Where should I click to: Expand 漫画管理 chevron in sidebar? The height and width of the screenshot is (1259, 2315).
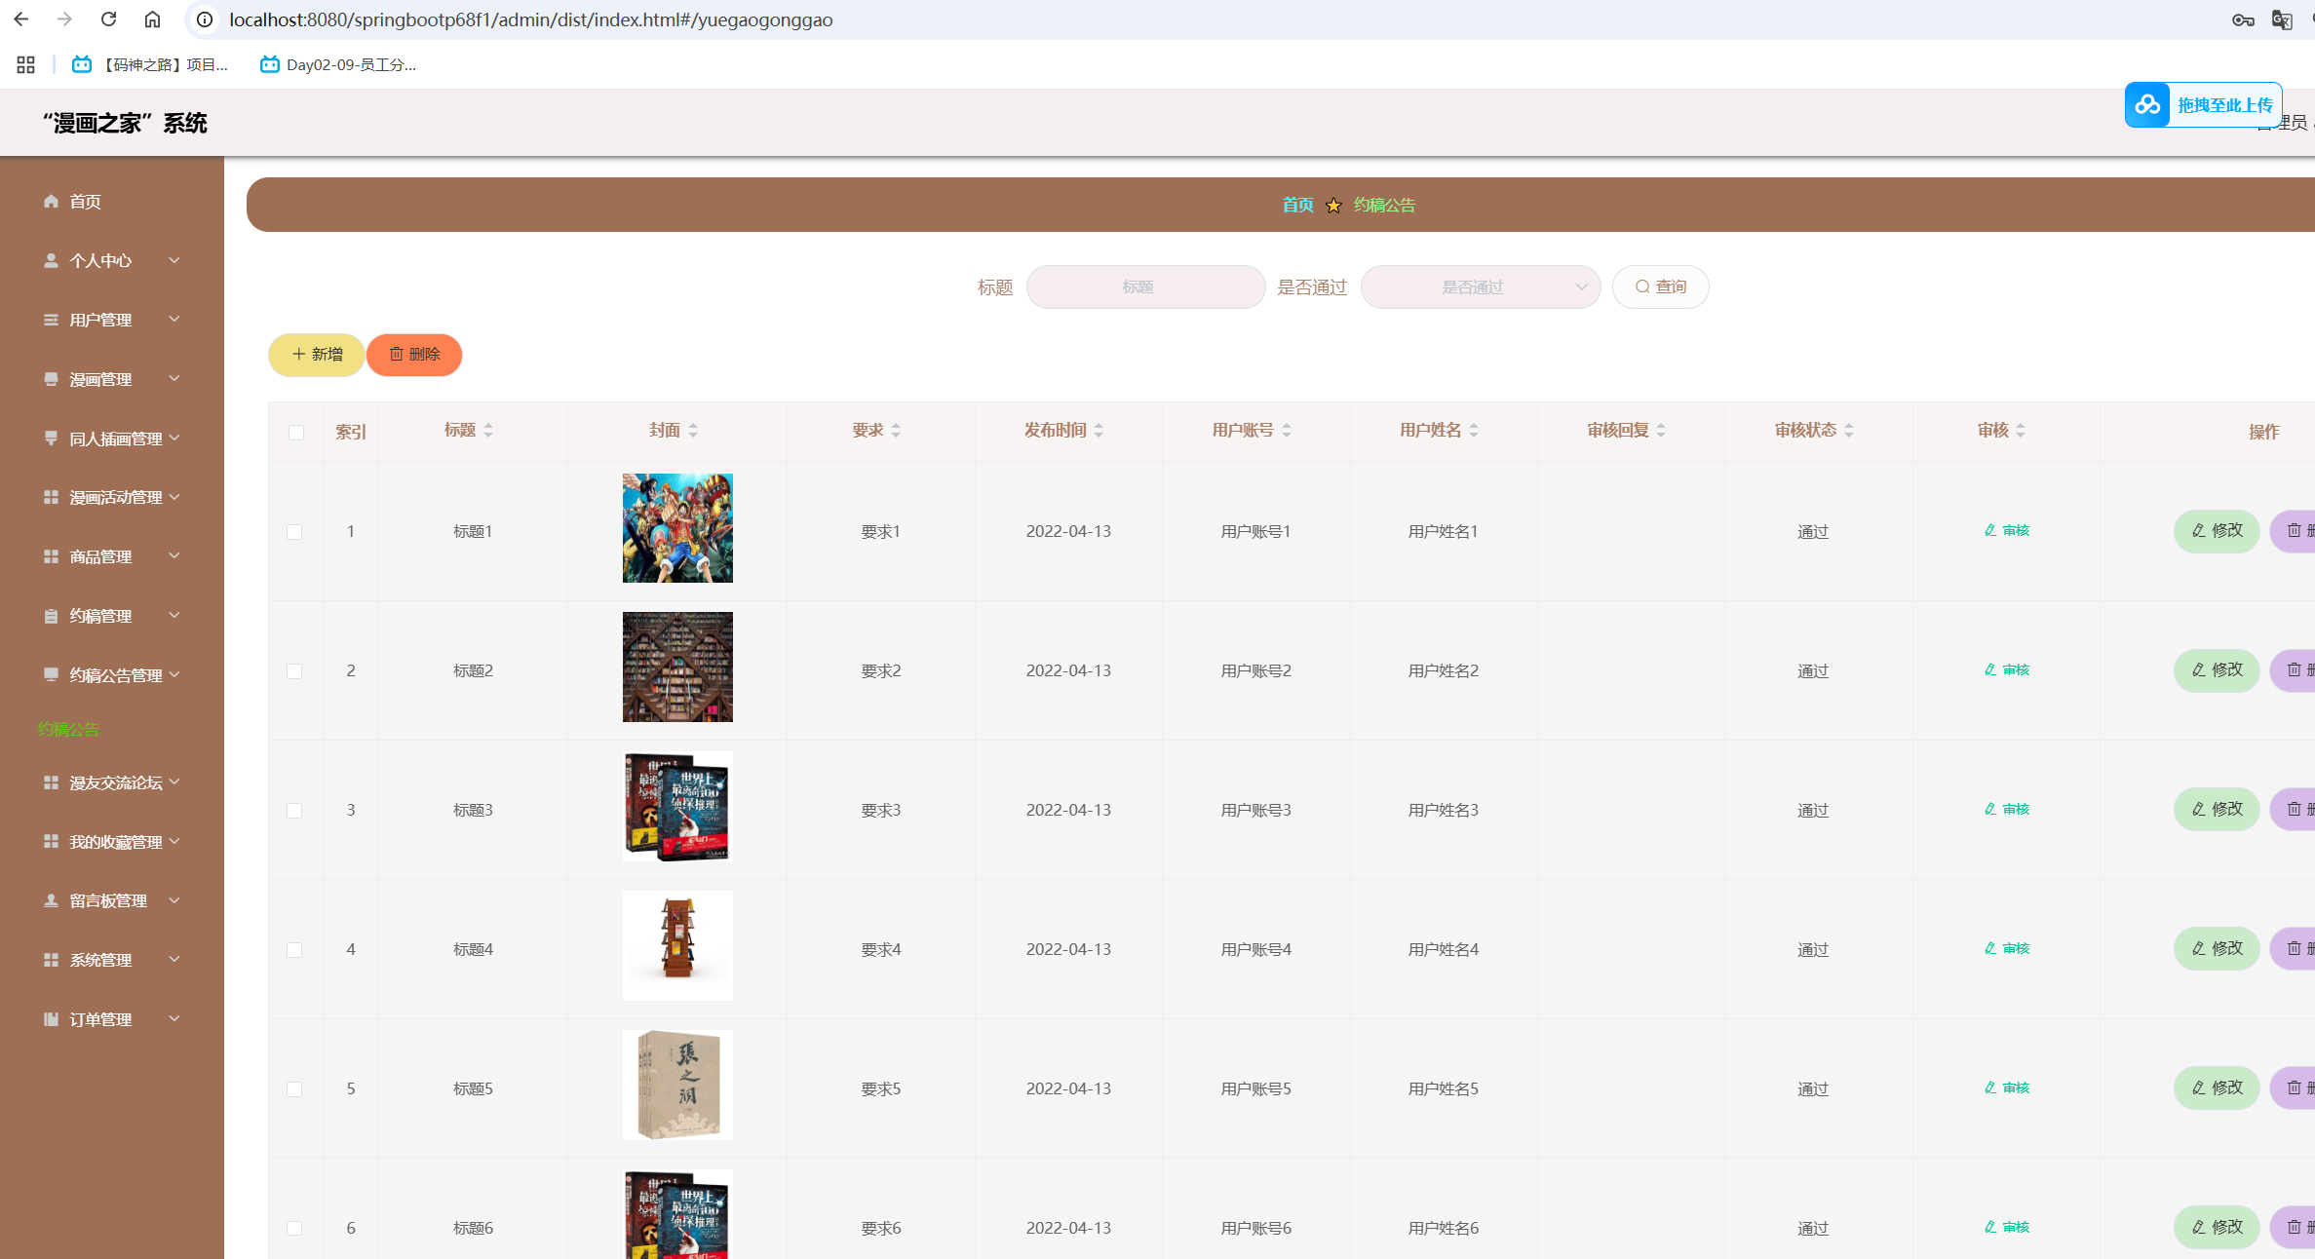click(x=174, y=378)
